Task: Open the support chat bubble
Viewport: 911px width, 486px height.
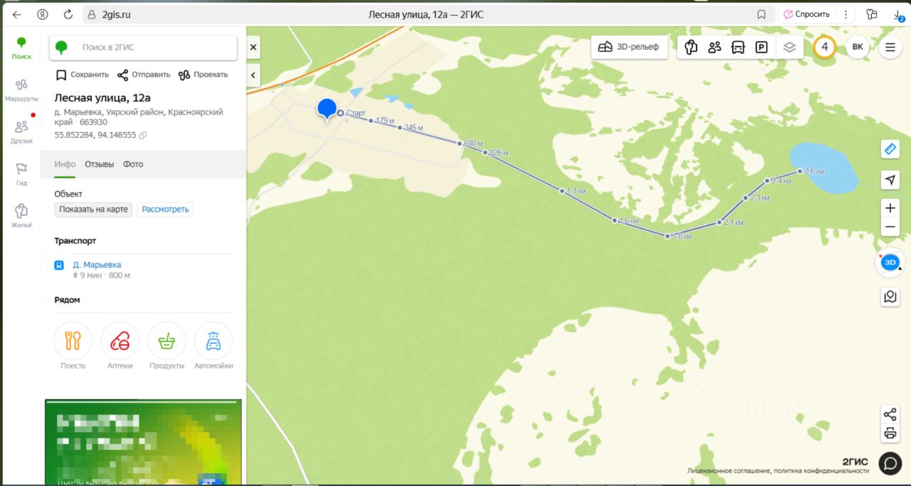Action: [x=890, y=463]
